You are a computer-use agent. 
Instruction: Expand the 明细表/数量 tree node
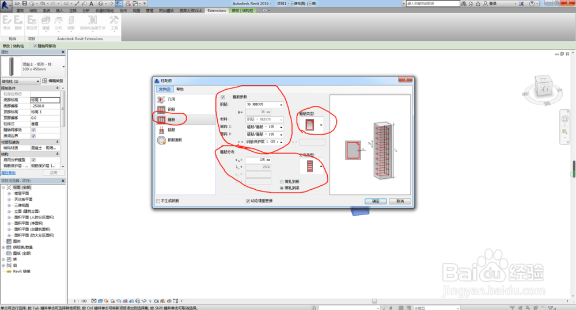(3, 247)
